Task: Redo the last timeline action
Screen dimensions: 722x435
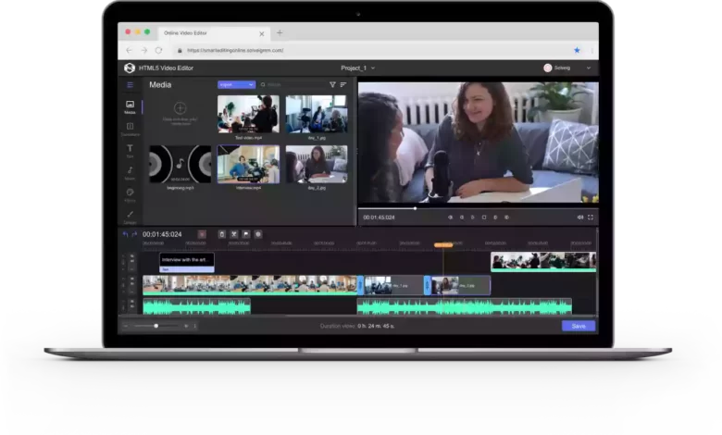Action: tap(134, 234)
